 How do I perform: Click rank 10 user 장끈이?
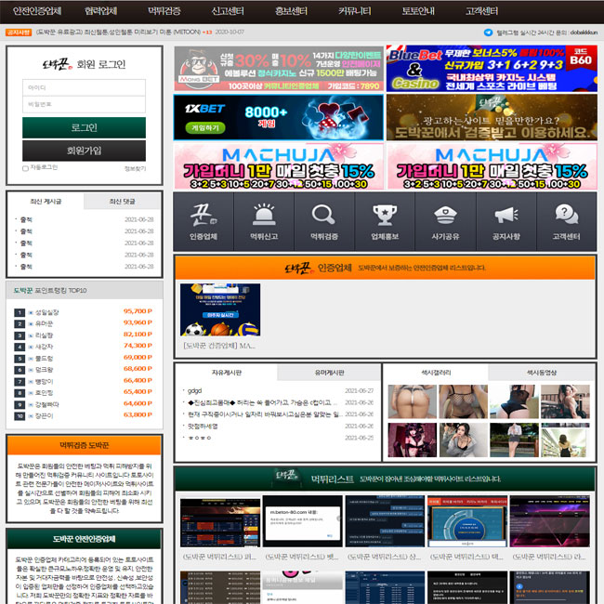[44, 416]
